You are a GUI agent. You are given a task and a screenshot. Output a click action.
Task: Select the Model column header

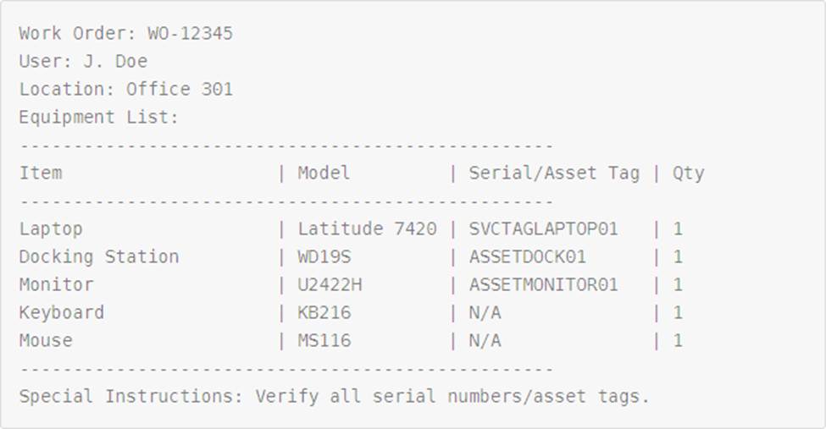coord(324,173)
